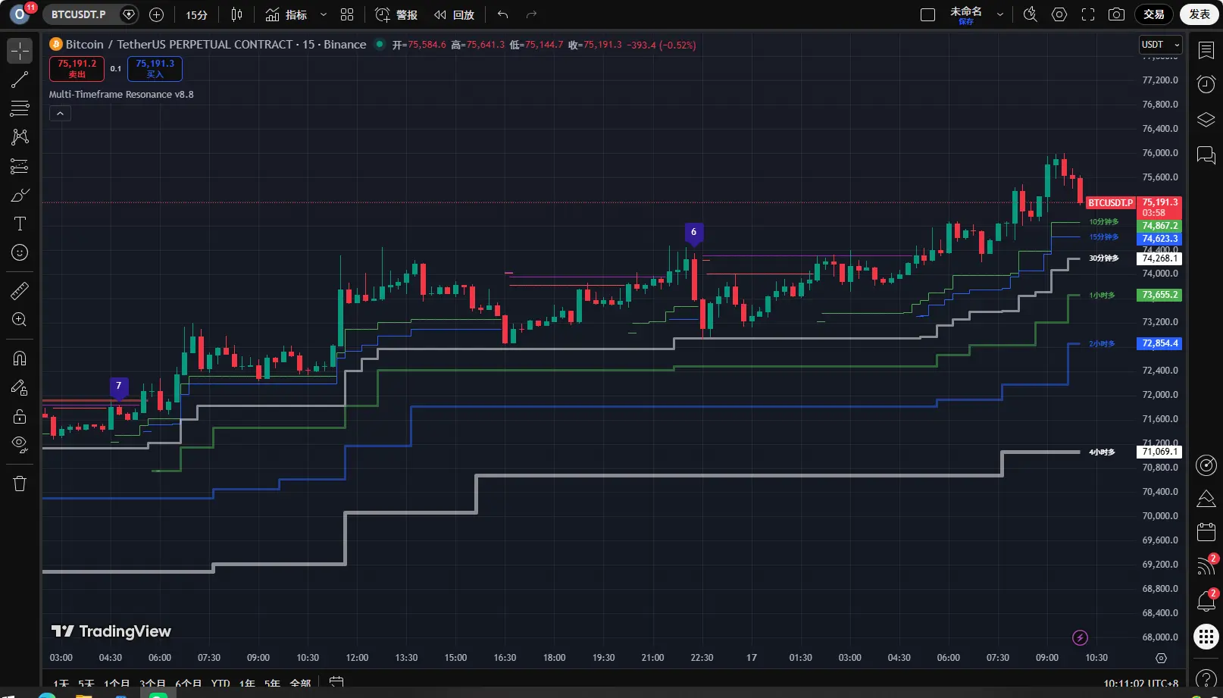
Task: Open the screener radar icon
Action: 1206,465
